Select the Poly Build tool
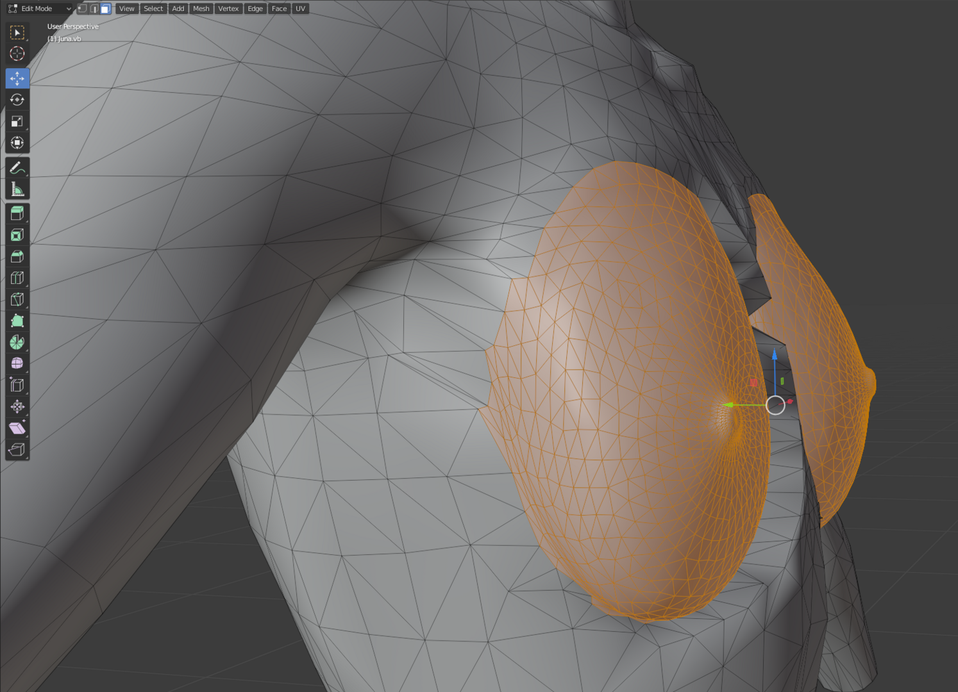958x692 pixels. coord(17,320)
